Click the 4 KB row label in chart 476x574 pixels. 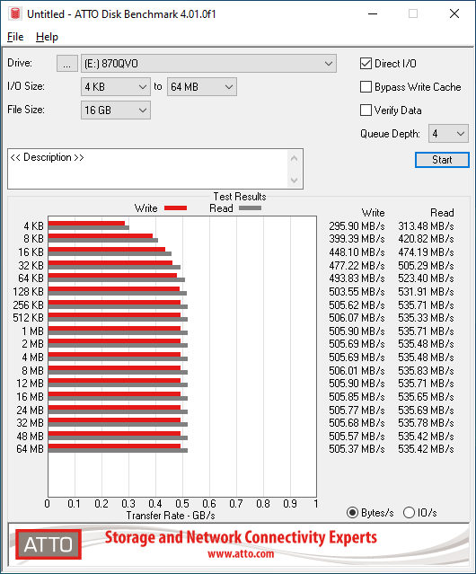pyautogui.click(x=33, y=226)
